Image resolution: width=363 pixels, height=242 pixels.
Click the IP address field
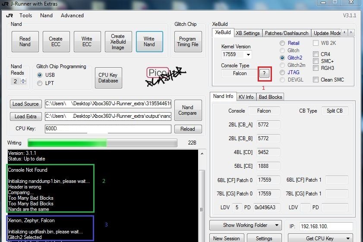326,226
